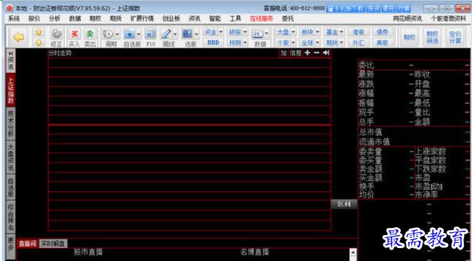Open the 在线服务 menu
472x261 pixels.
coord(261,19)
